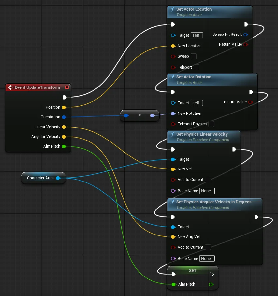Click the SET node execution output pin

click(x=212, y=274)
